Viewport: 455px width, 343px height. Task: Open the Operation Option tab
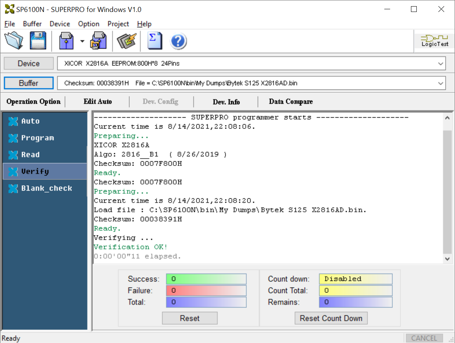tap(33, 101)
